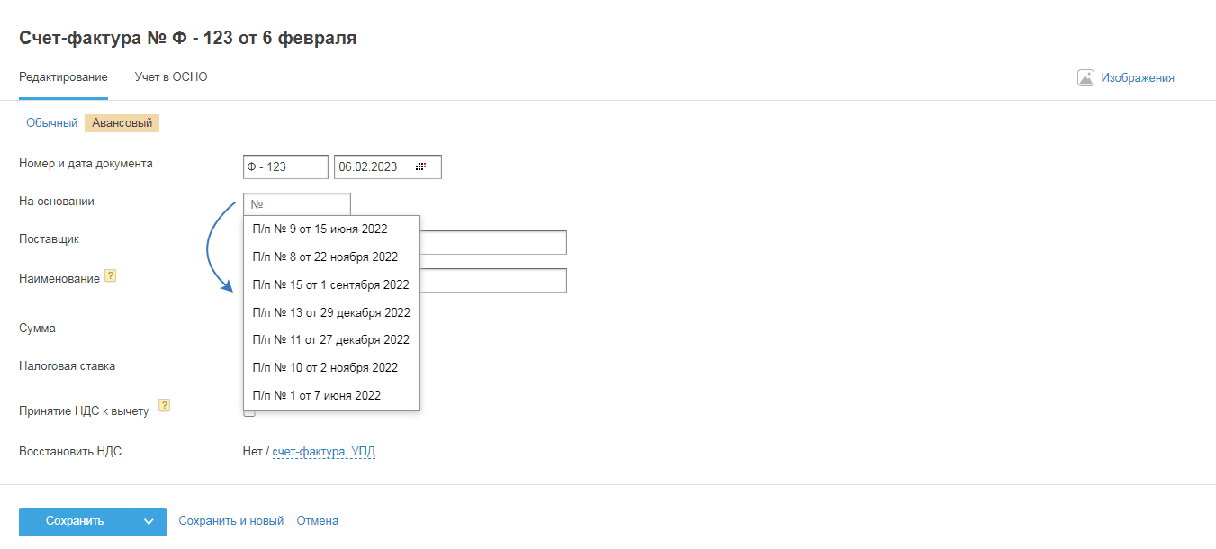
Task: Expand the Сохранить button dropdown arrow
Action: (148, 521)
